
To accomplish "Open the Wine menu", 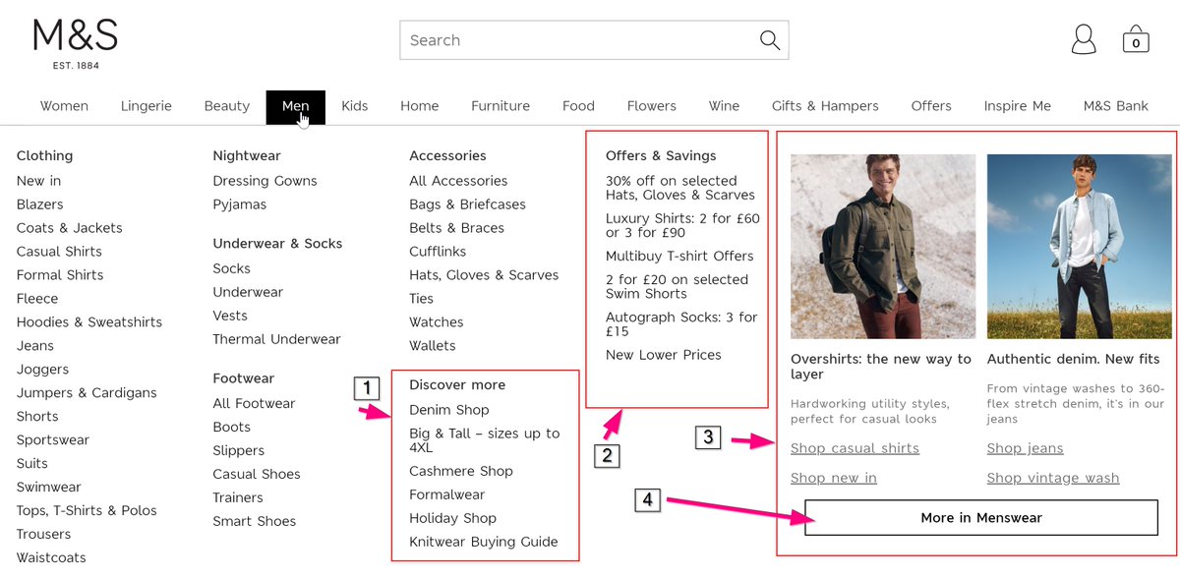I will click(724, 106).
